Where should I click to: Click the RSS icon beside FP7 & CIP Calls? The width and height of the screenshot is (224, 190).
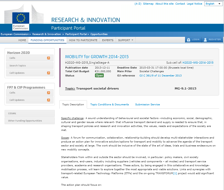coord(49,93)
